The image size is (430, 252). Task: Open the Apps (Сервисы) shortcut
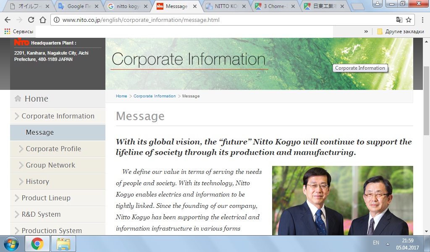coord(18,31)
